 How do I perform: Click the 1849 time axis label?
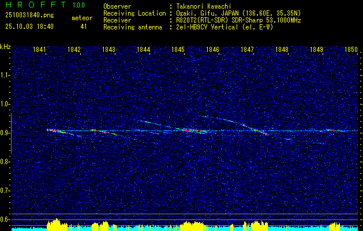coord(316,50)
